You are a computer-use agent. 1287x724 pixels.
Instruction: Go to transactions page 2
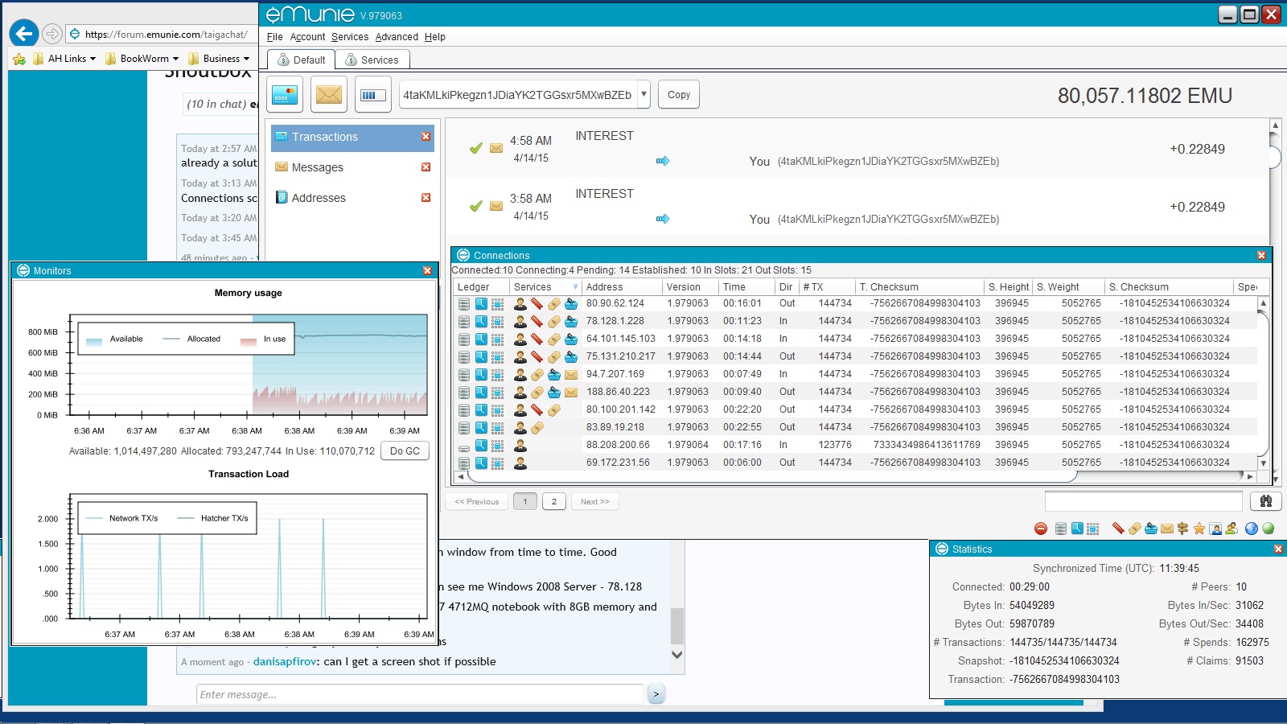click(x=553, y=501)
